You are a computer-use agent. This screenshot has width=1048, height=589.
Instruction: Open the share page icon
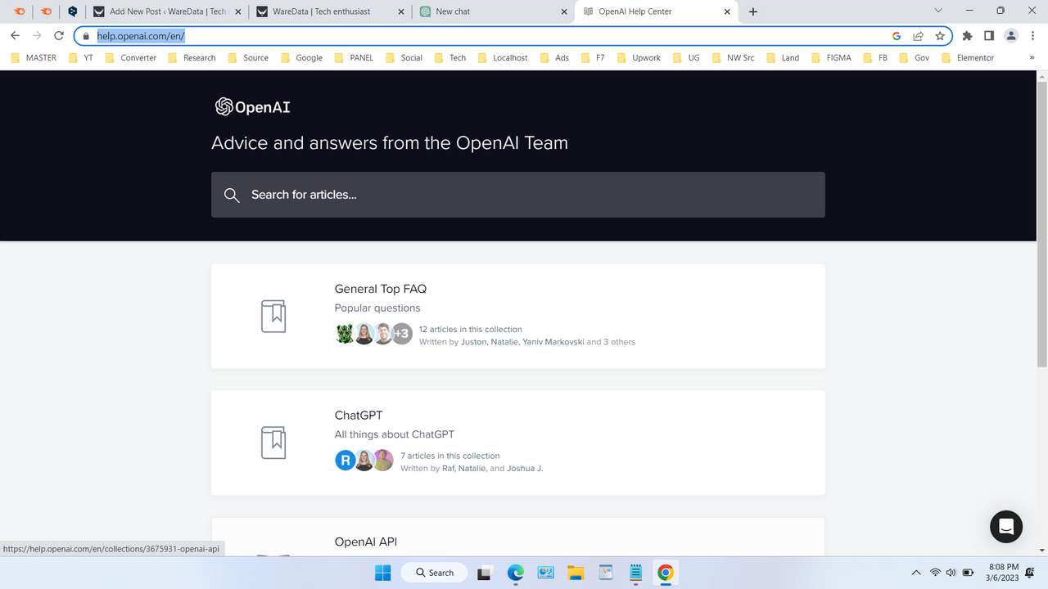[918, 36]
